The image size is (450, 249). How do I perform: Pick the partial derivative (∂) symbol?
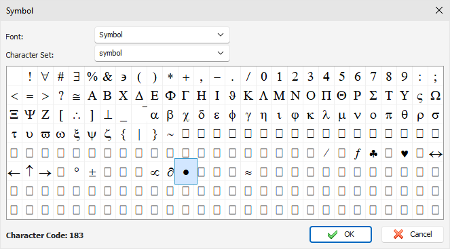pos(170,172)
